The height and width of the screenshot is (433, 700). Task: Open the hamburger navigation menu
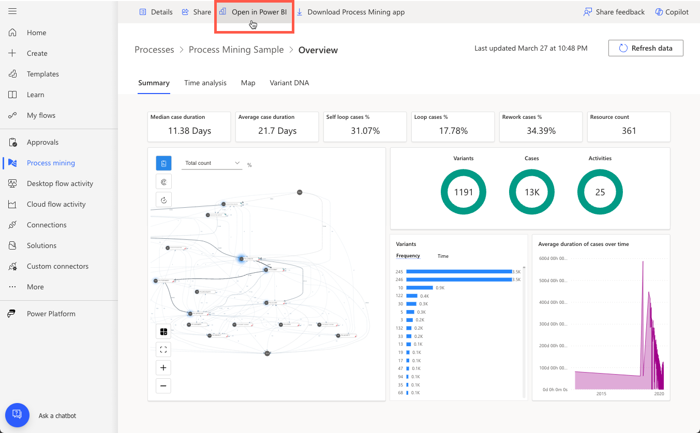coord(12,11)
